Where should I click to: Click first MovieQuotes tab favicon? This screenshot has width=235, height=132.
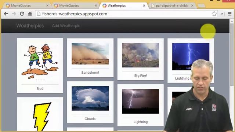(8, 5)
